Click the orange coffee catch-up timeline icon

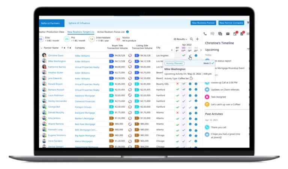tap(207, 104)
